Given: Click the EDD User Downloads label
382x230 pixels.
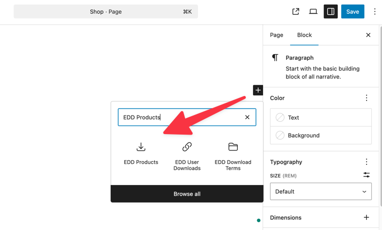Looking at the screenshot, I should point(187,165).
